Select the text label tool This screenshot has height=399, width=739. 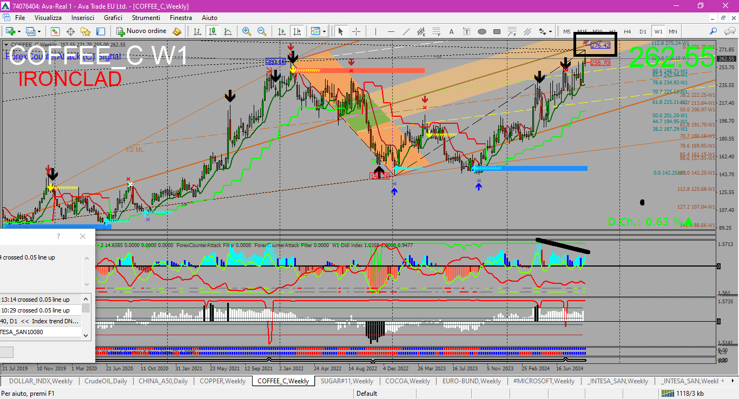coord(466,31)
